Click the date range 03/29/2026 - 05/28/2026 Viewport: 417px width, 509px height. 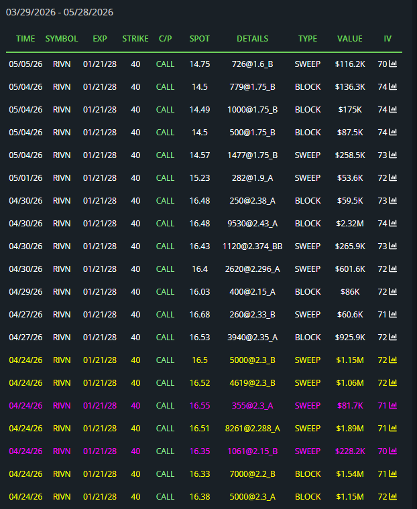(60, 12)
